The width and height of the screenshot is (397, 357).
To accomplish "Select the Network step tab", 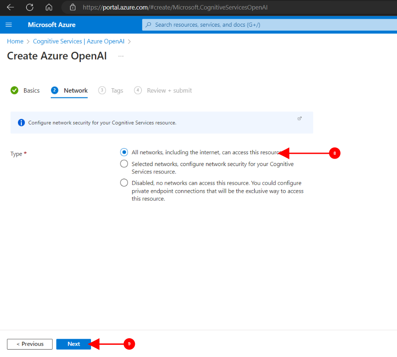I will (70, 90).
